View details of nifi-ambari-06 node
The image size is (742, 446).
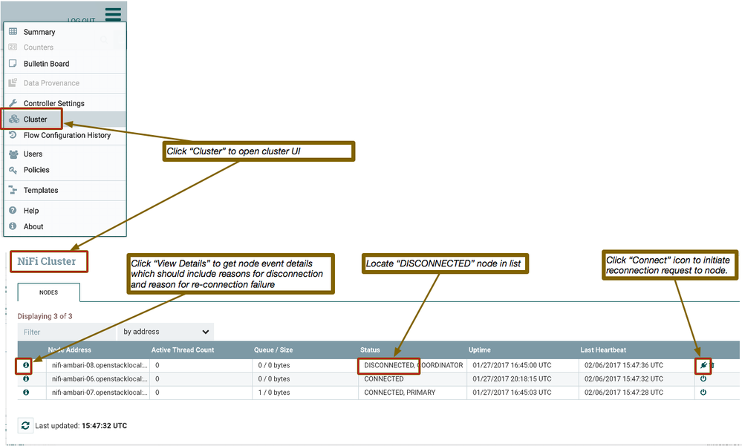26,378
